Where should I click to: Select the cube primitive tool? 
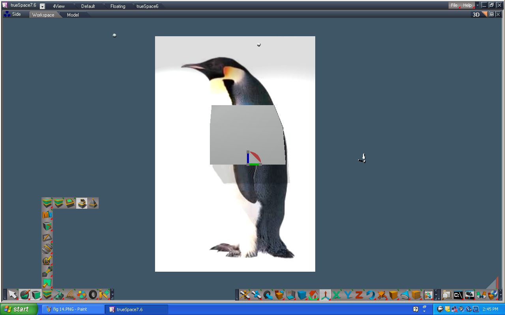click(36, 294)
